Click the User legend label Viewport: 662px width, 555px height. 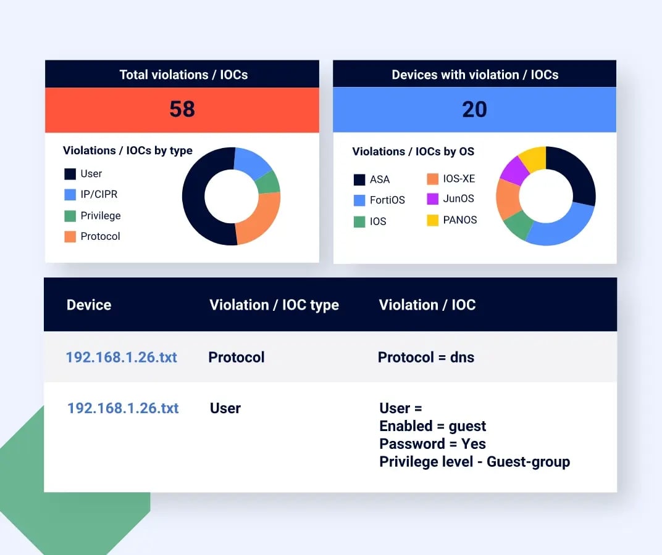coord(91,174)
